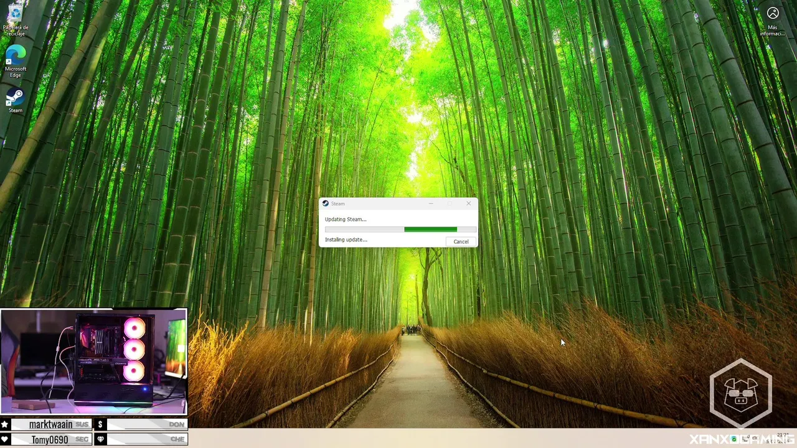Cancel the Steam update

pyautogui.click(x=461, y=241)
